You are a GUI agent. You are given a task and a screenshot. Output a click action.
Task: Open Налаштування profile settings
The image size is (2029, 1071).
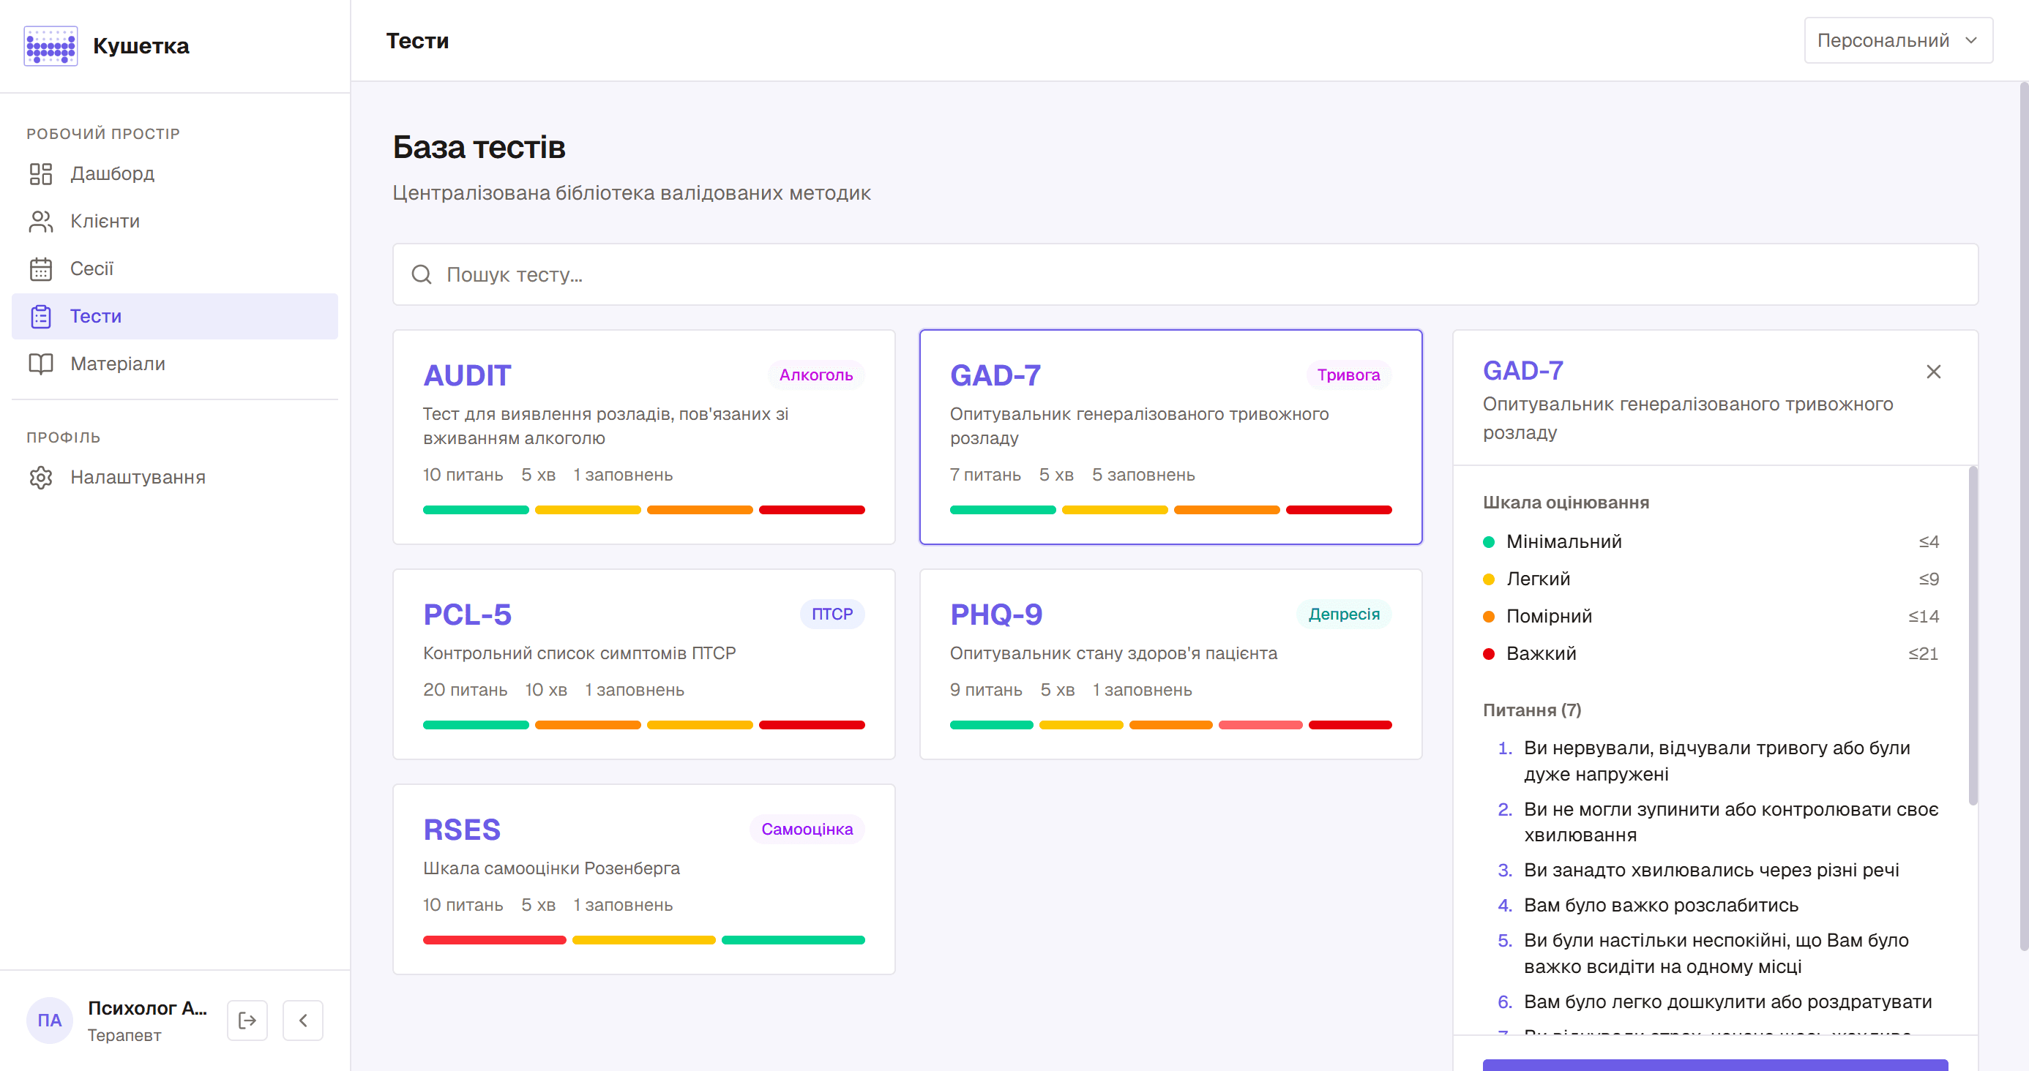pos(175,477)
